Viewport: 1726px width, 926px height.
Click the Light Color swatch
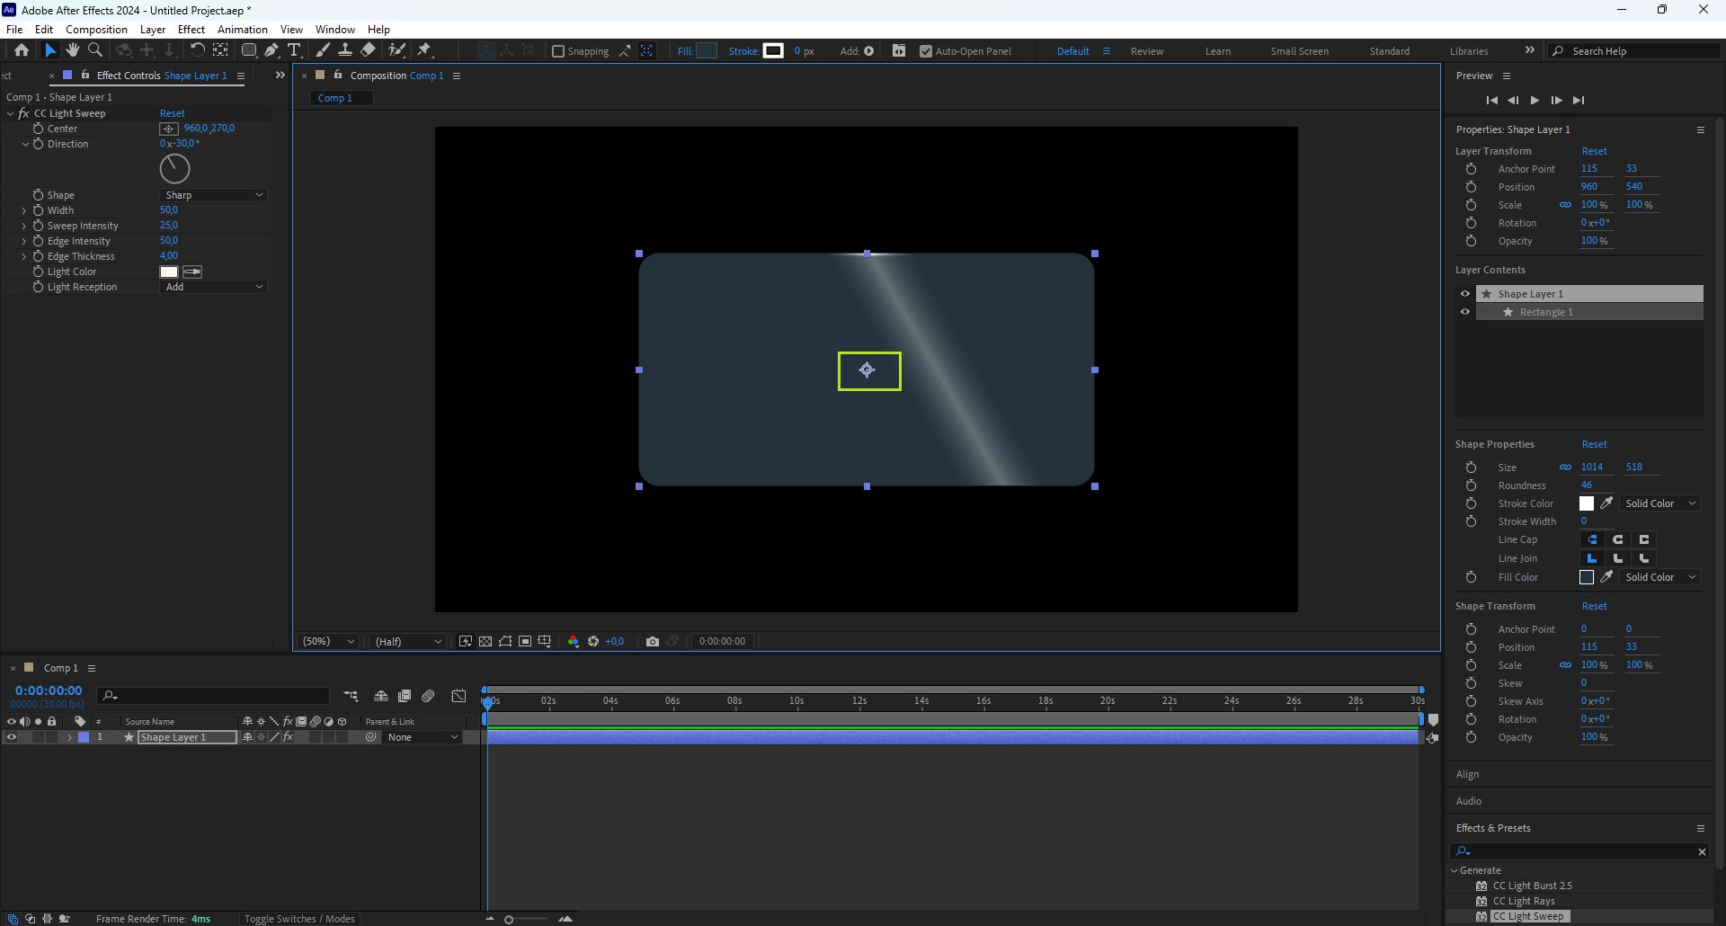pos(169,272)
